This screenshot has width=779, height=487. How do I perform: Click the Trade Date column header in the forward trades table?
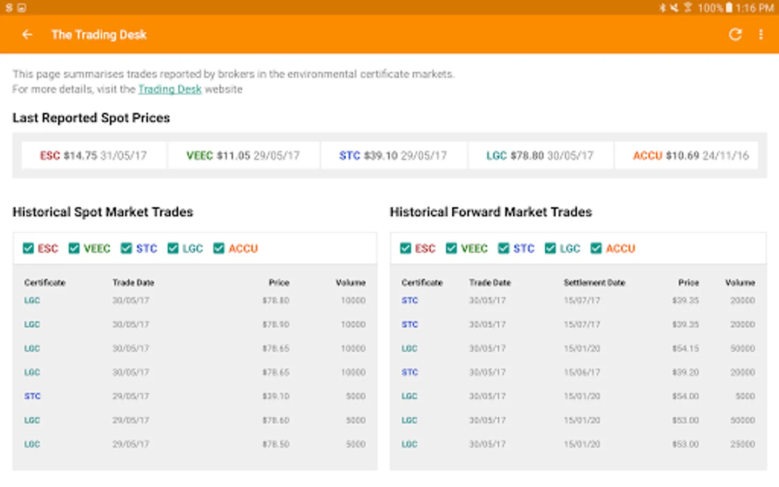click(490, 282)
